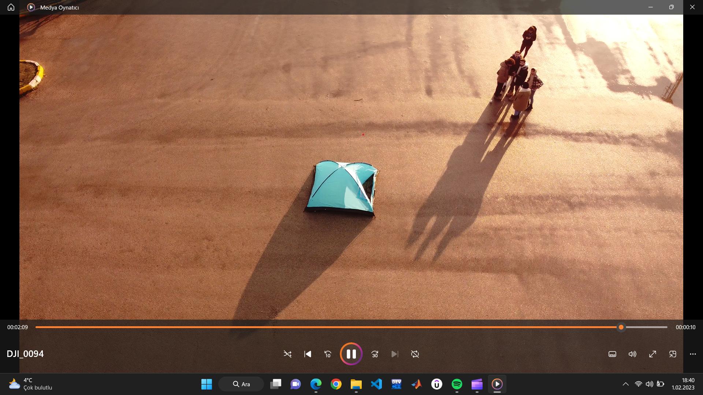Open volume control in player

(632, 354)
